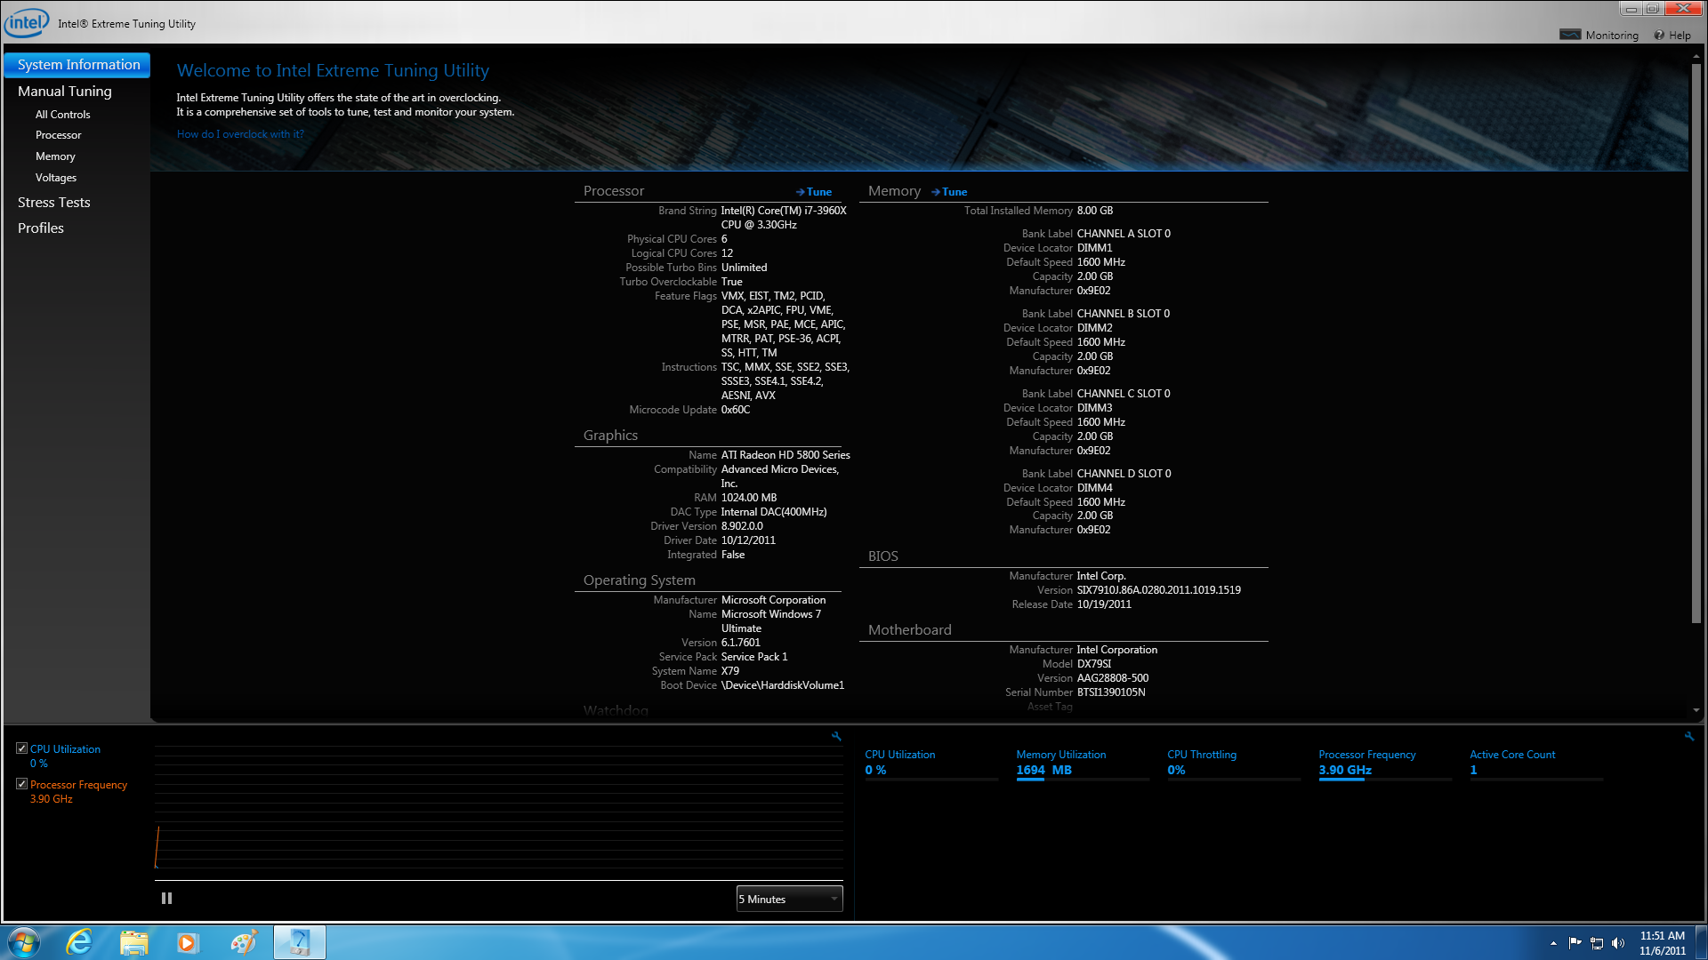
Task: Click 'Welcome to Intel Extreme Tuning Utility' heading
Action: pos(333,70)
